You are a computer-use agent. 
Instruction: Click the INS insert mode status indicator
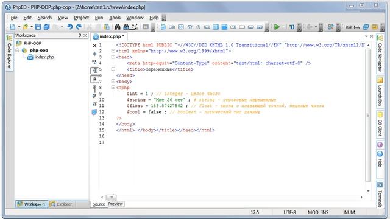tap(325, 212)
